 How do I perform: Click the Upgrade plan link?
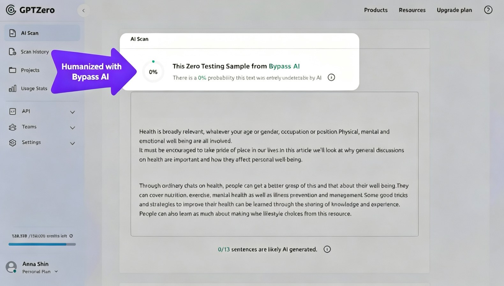click(454, 10)
